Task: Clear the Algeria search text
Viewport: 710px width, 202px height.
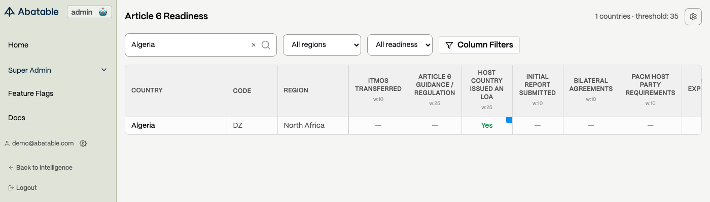Action: pyautogui.click(x=254, y=45)
